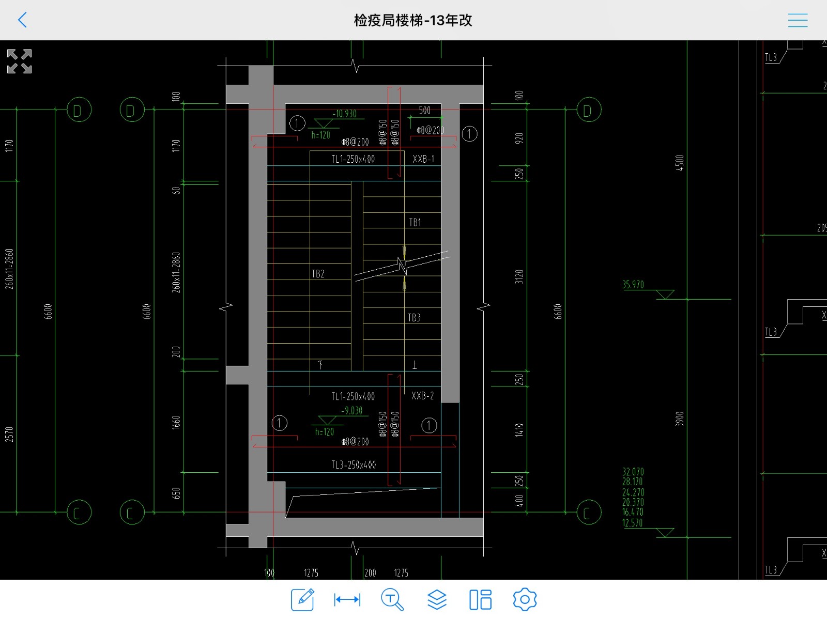827x620 pixels.
Task: Select the right-side D axis bubble
Action: pos(589,110)
